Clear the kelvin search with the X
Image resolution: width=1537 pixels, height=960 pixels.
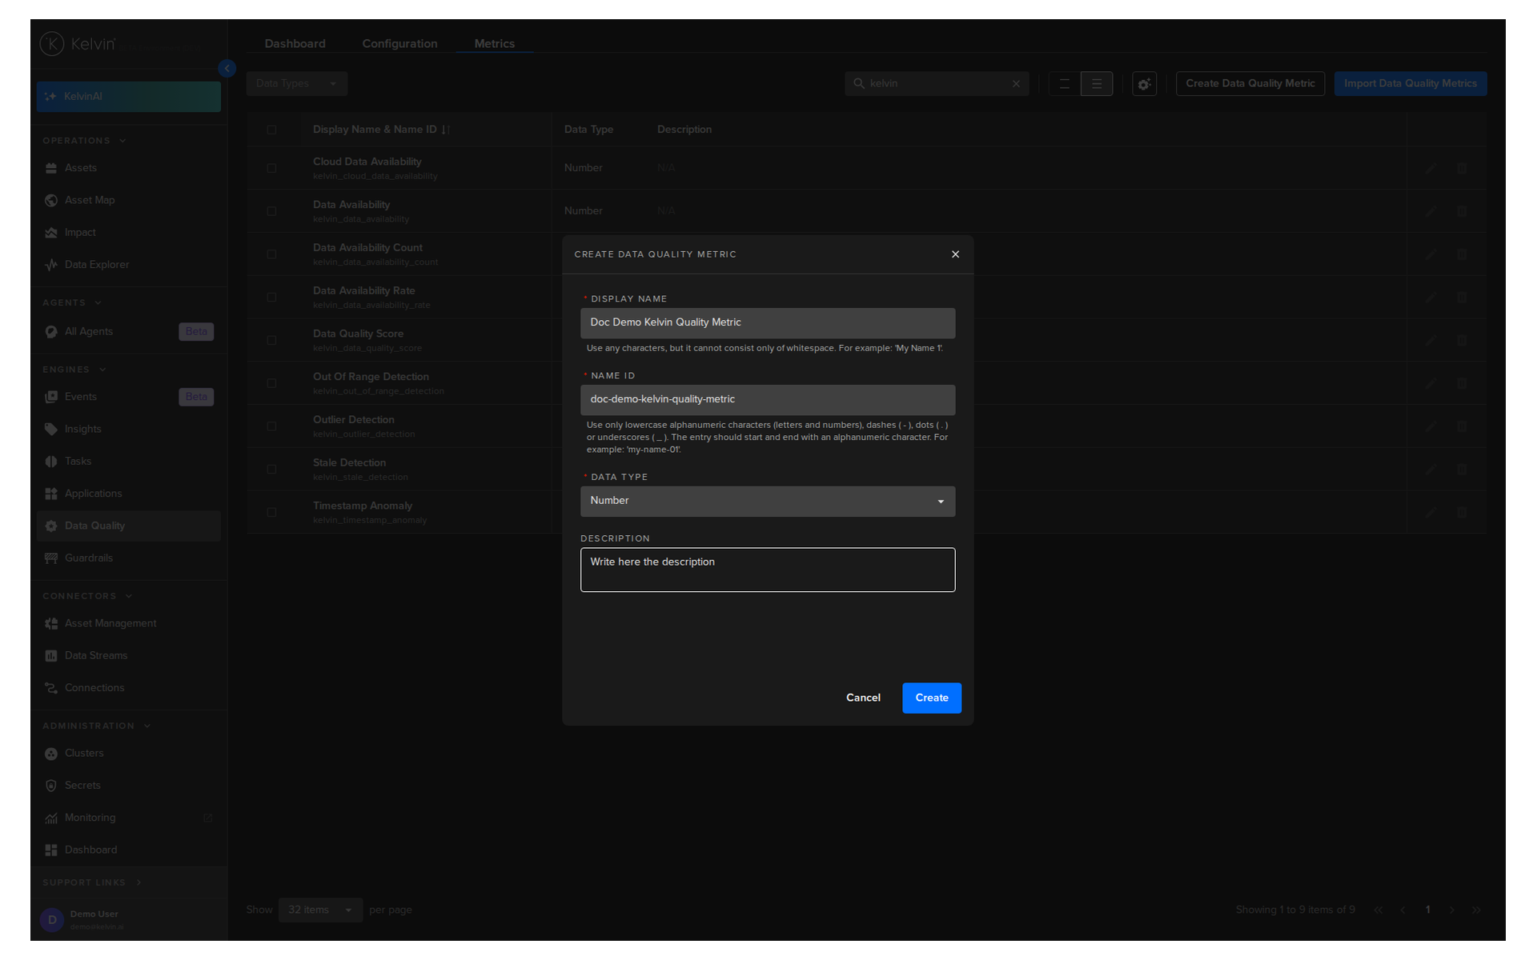[1016, 84]
